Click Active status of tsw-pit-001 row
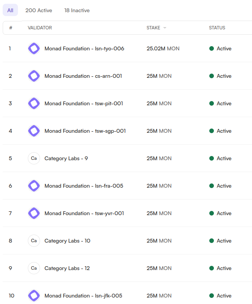This screenshot has width=252, height=304. pos(220,103)
